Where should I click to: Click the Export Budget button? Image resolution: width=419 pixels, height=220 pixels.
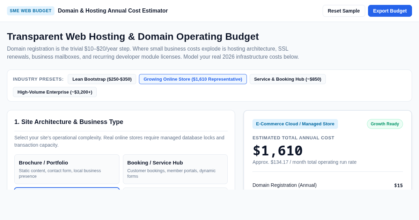point(390,11)
